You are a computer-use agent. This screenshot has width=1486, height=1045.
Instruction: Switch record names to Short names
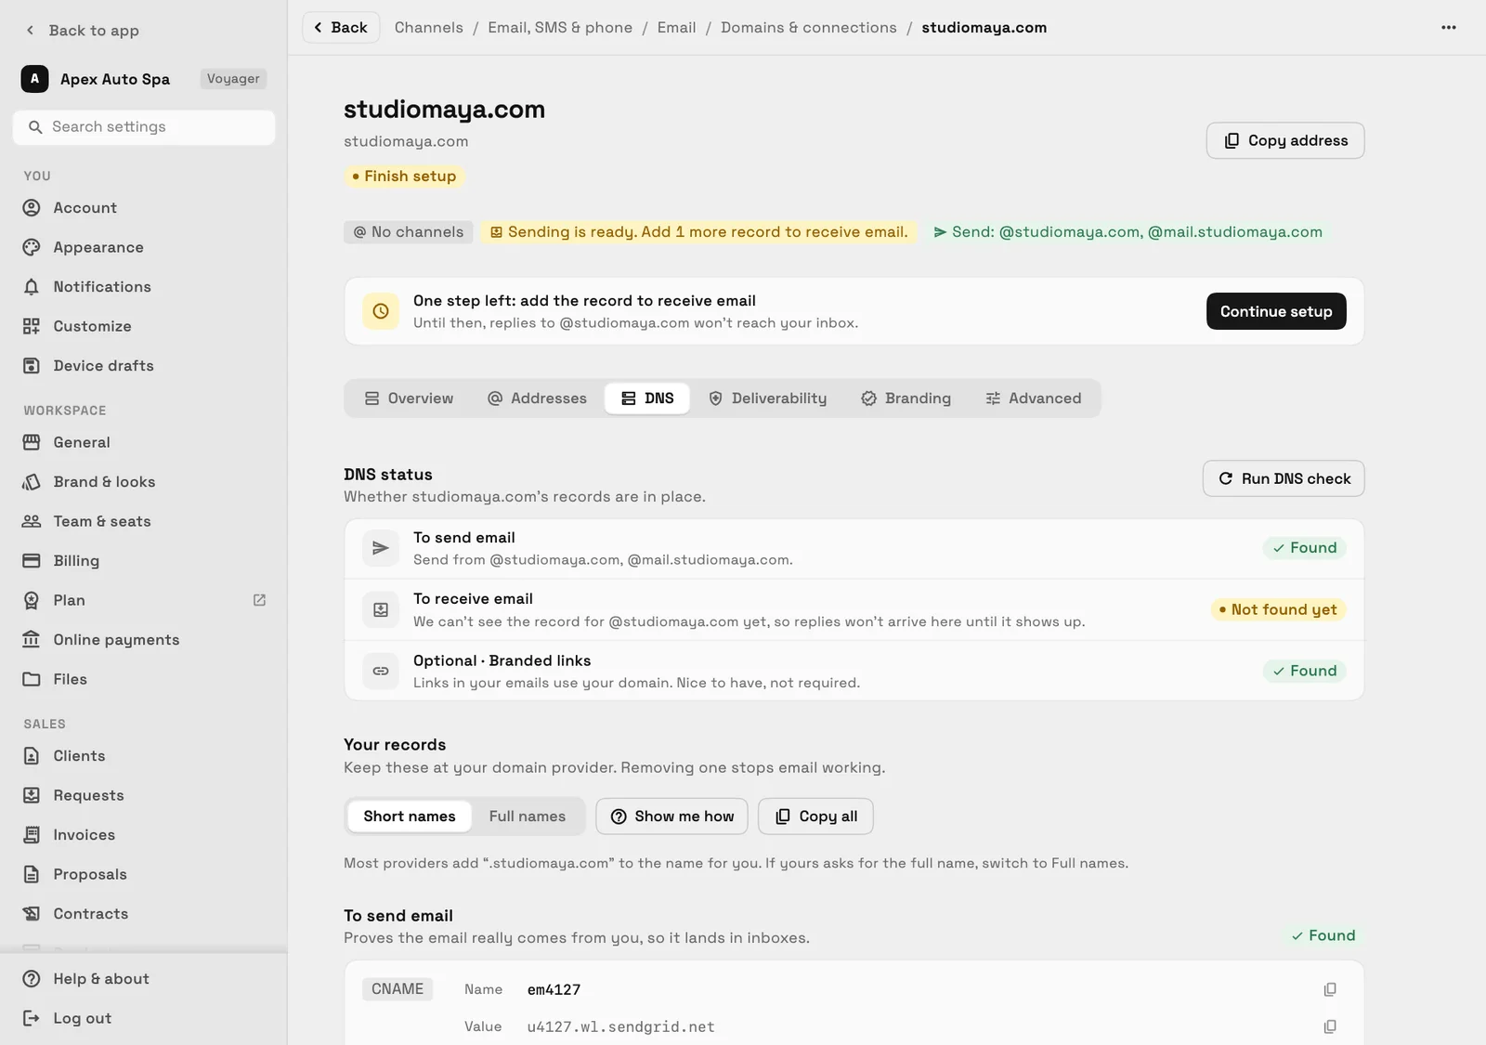pyautogui.click(x=410, y=816)
